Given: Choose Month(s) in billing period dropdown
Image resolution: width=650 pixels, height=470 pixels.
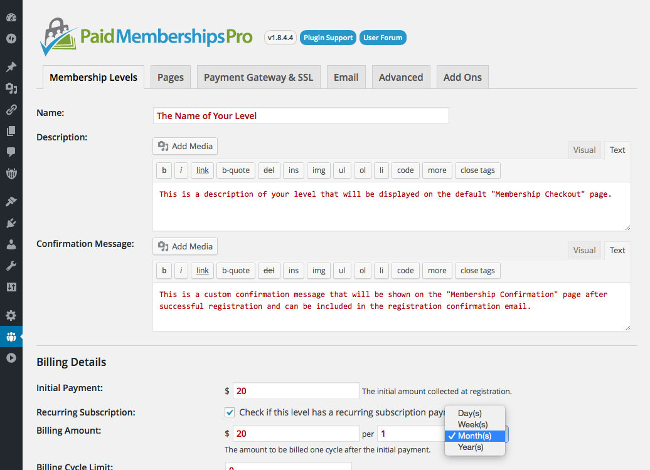Looking at the screenshot, I should point(475,436).
